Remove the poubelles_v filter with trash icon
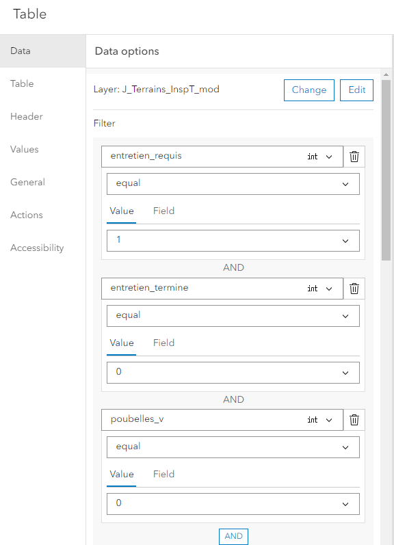 [354, 420]
